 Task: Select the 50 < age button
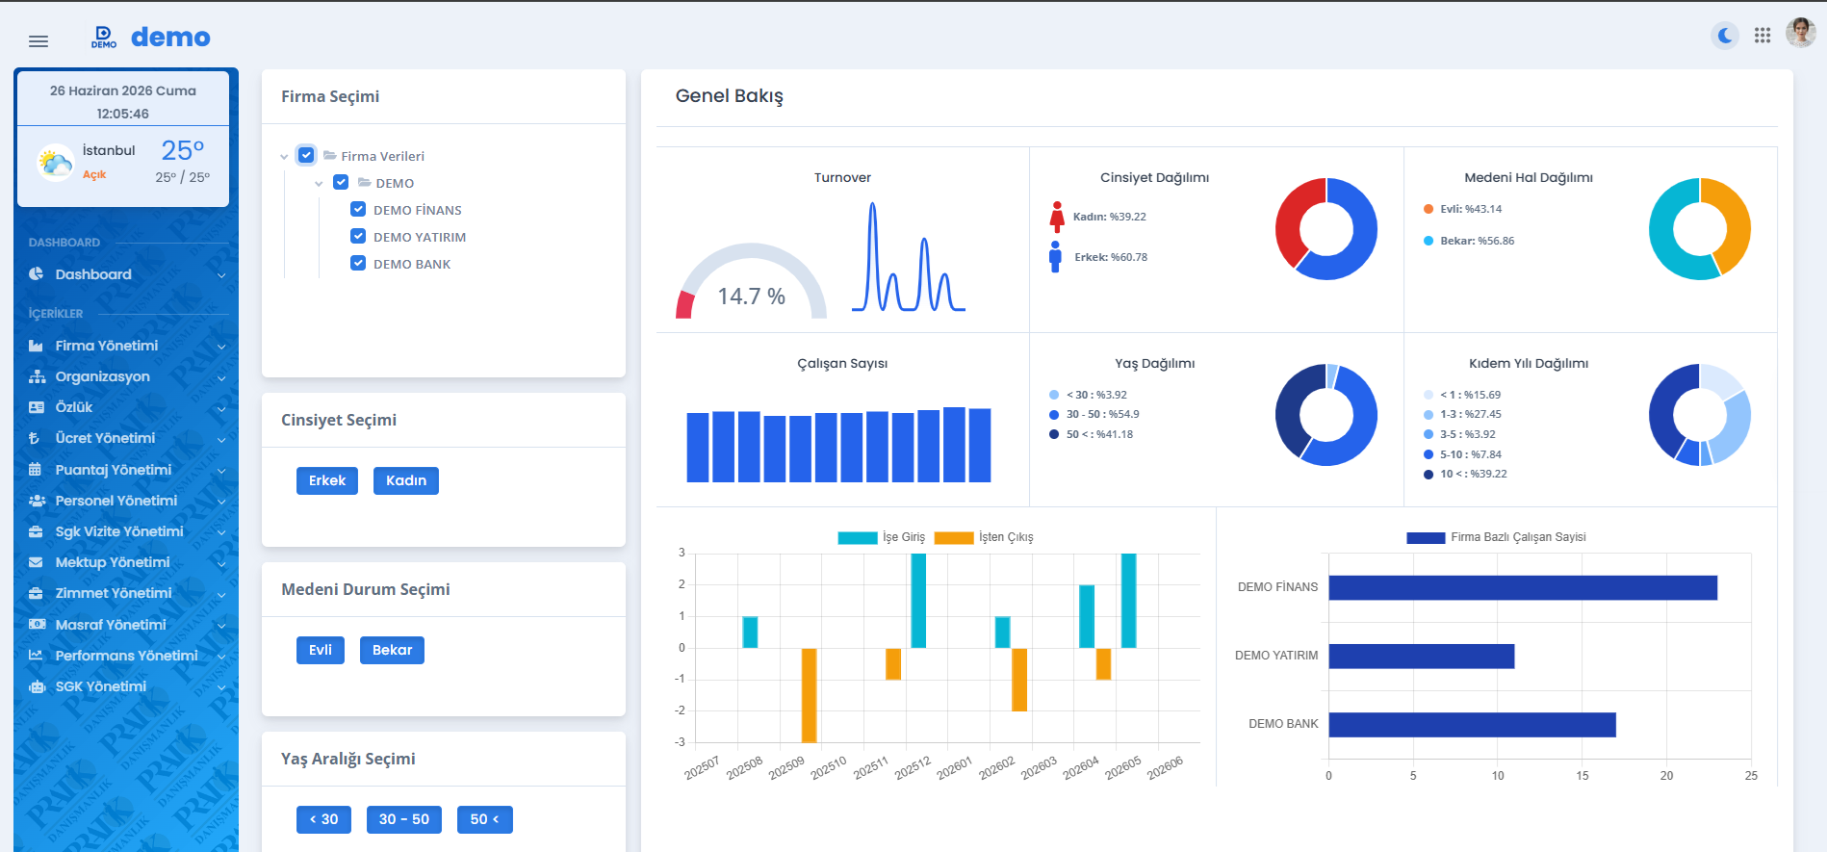[x=485, y=819]
